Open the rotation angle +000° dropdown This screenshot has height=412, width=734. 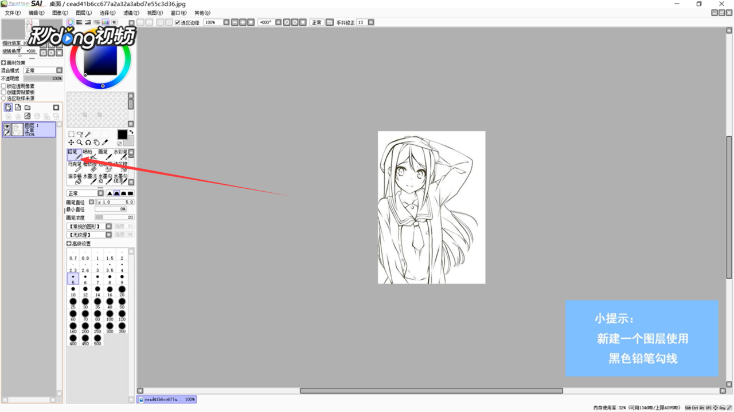(x=278, y=22)
